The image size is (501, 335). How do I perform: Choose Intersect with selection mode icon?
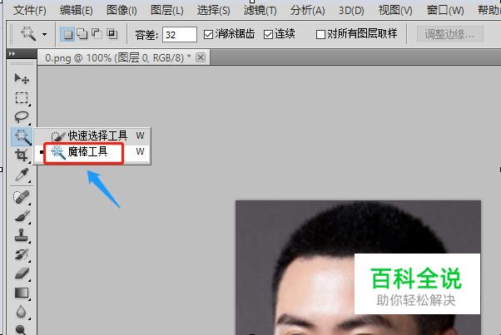[x=112, y=34]
